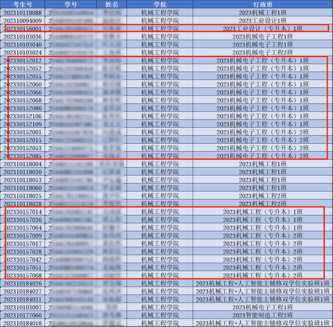The image size is (333, 327).
Task: Click the class cell 2023工业设计1班
Action: coord(263,21)
